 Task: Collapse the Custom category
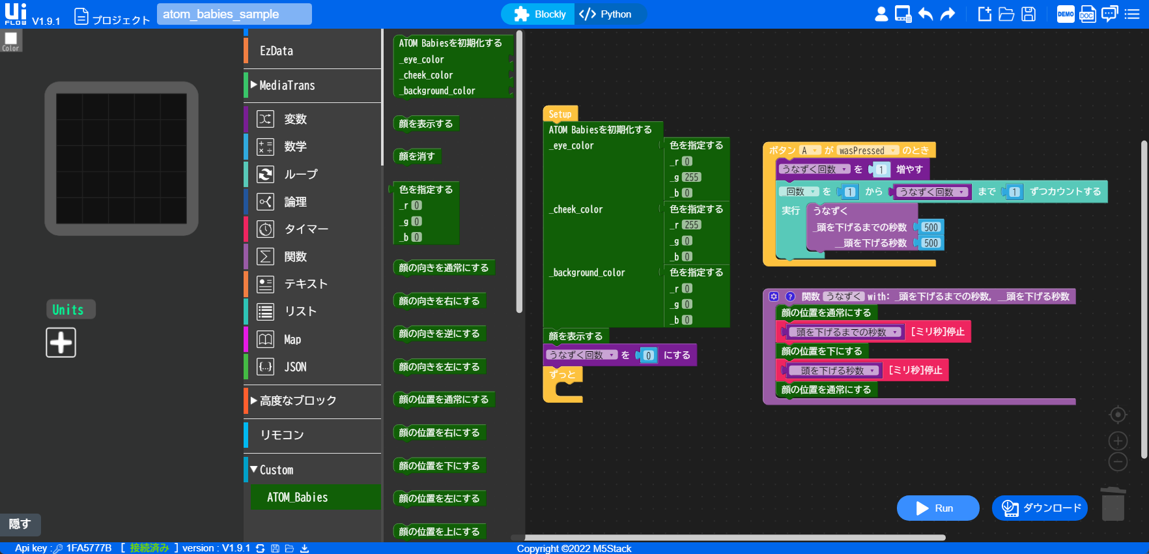click(313, 470)
